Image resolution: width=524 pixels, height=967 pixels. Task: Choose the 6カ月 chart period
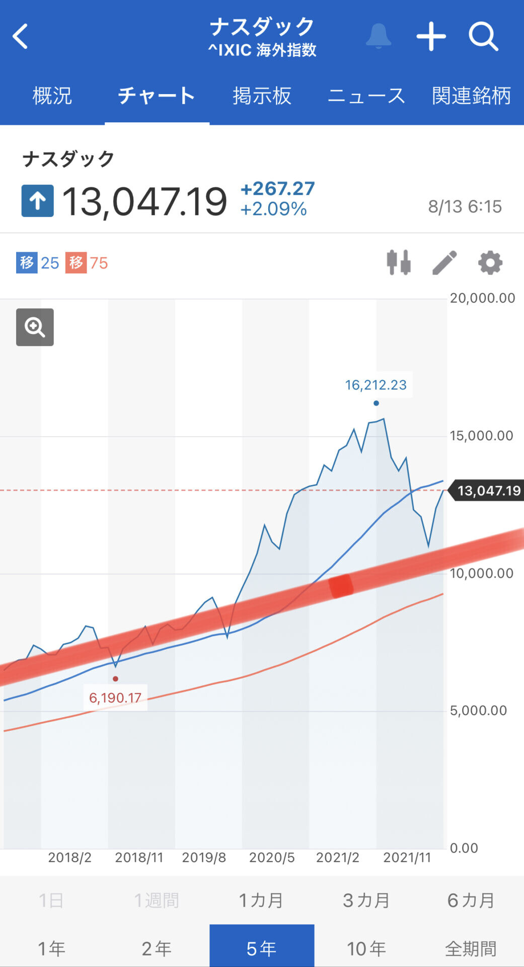pyautogui.click(x=471, y=900)
